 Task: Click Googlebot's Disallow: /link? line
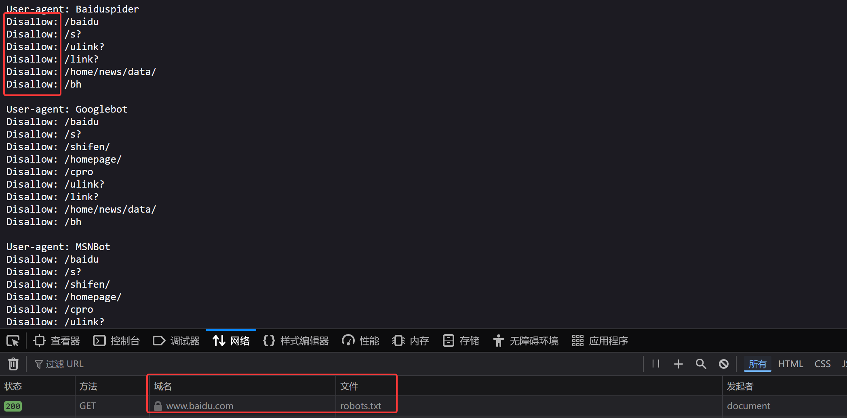coord(53,197)
